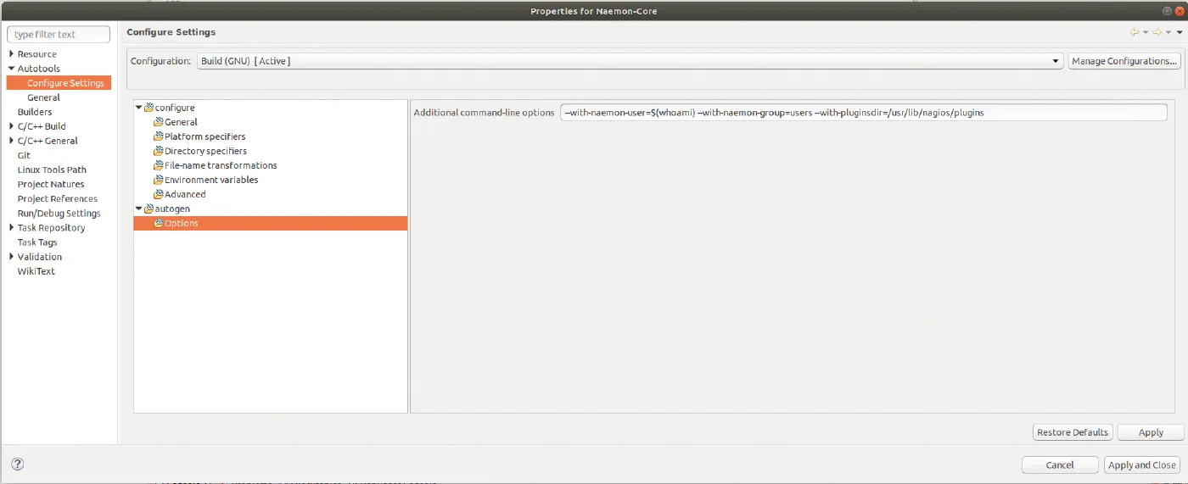
Task: Click the icon beside Platform specifiers
Action: pyautogui.click(x=158, y=136)
